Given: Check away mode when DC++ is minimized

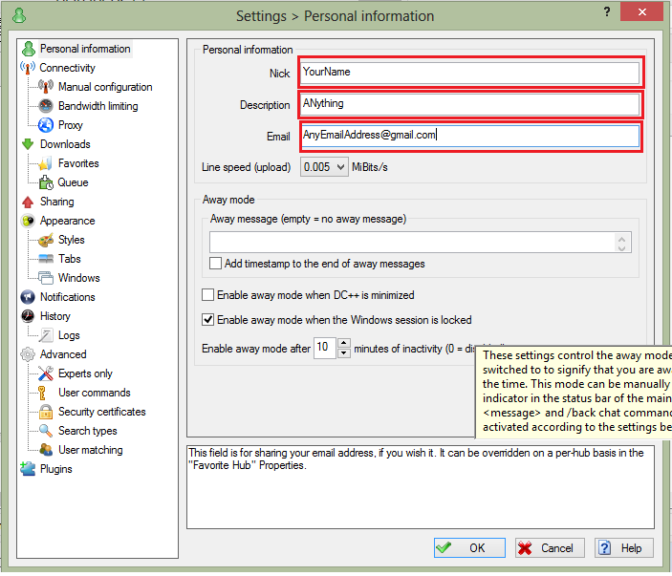Looking at the screenshot, I should (x=207, y=294).
